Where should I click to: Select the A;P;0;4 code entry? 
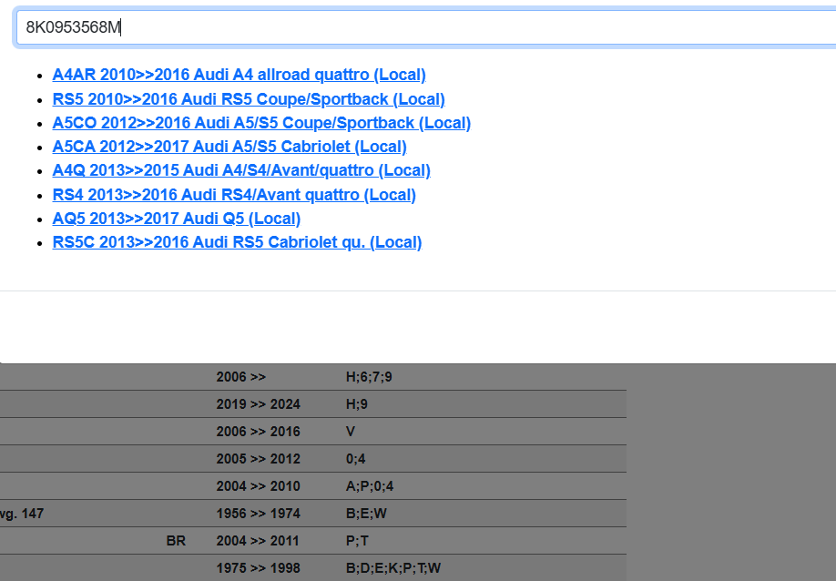[370, 486]
